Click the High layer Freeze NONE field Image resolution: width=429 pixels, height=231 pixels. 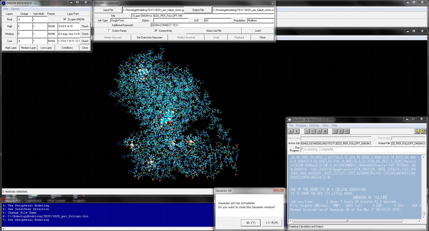click(52, 27)
